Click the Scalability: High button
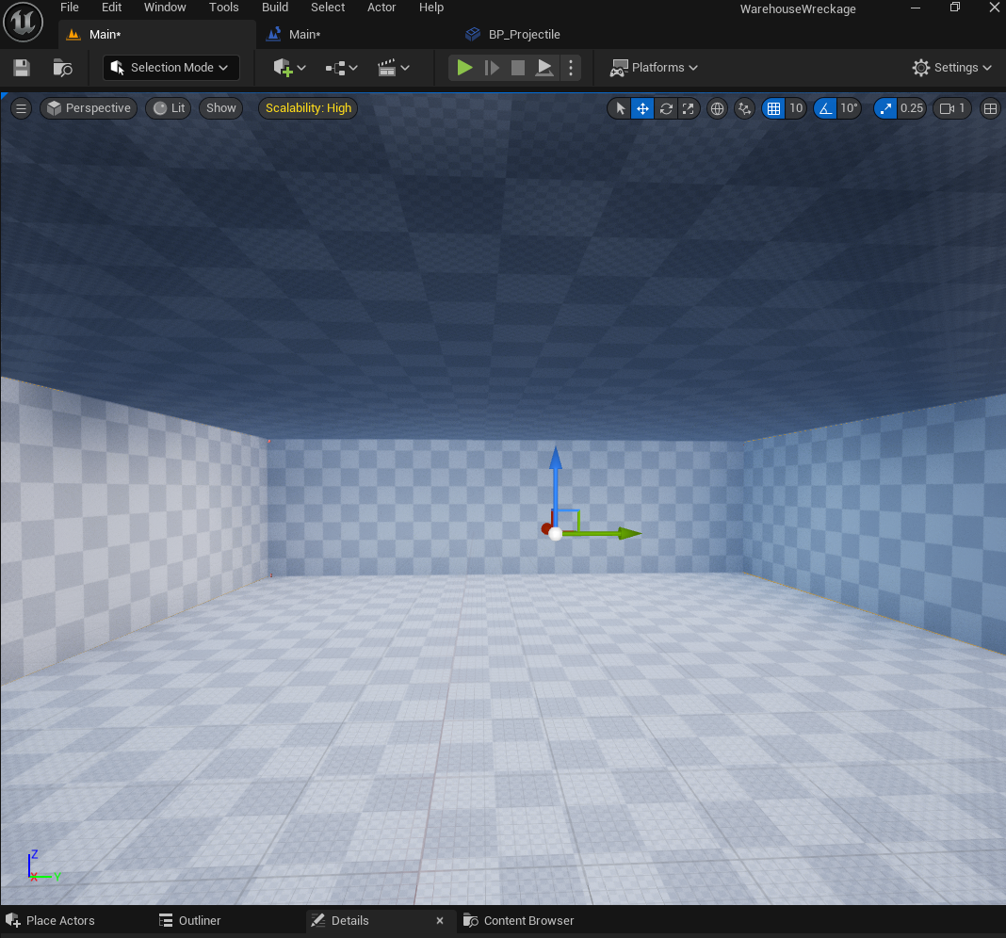1006x938 pixels. pos(308,107)
